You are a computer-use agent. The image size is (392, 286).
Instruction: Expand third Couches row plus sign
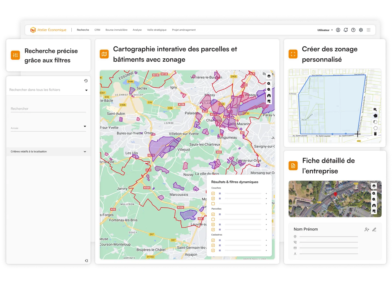(x=266, y=204)
